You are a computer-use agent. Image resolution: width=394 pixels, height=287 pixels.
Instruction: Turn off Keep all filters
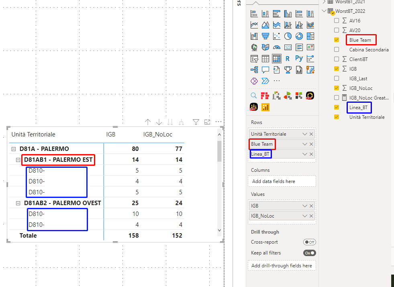tap(310, 253)
